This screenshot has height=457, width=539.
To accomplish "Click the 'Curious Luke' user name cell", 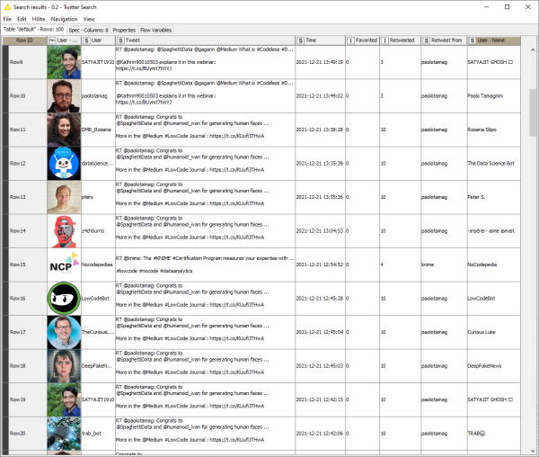I will click(493, 332).
